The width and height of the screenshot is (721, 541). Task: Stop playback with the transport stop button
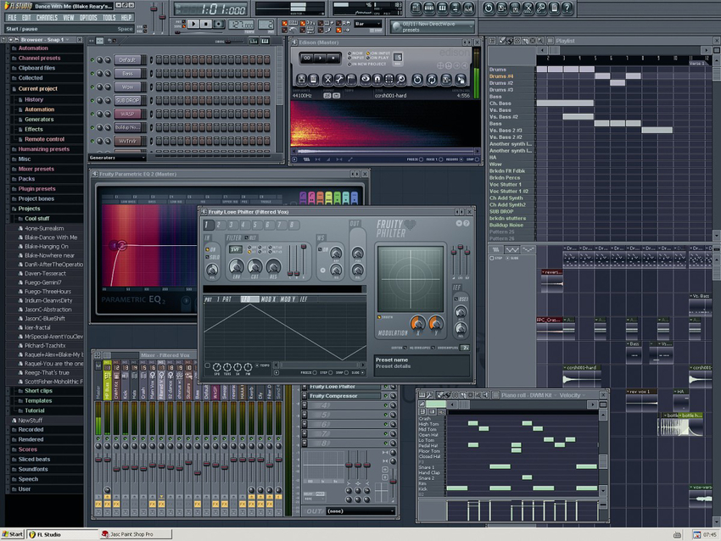(205, 24)
